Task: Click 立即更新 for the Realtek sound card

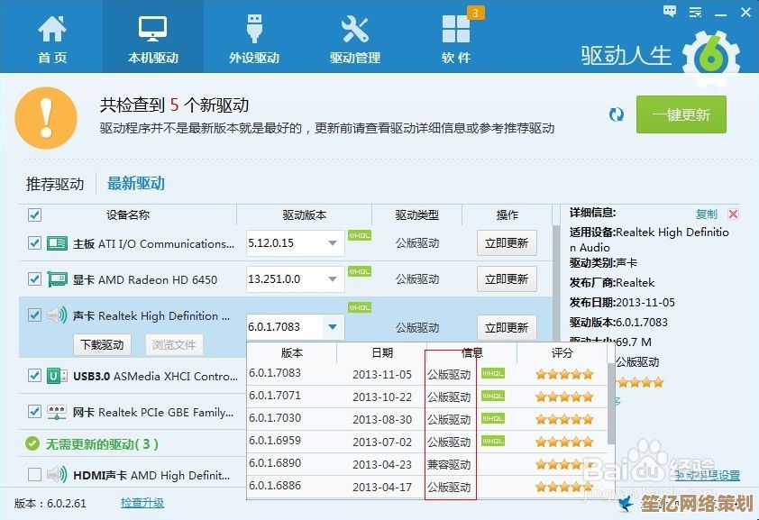Action: 507,327
